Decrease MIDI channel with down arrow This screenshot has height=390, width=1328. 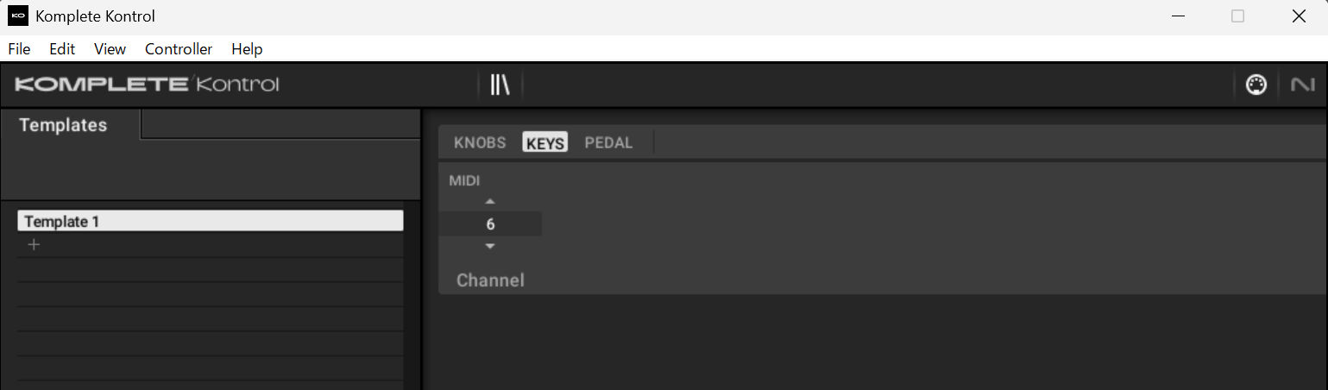click(x=490, y=247)
